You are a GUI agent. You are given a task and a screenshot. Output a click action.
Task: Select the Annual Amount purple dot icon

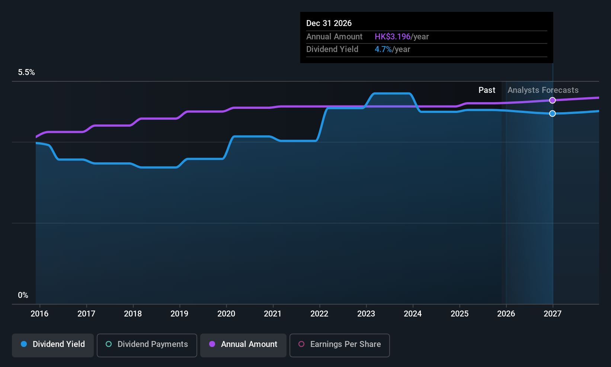[212, 344]
